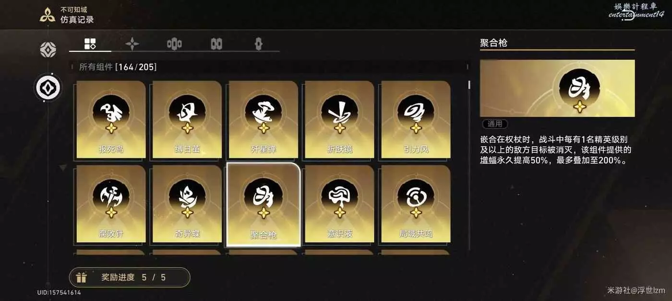
Task: Open the 歼星弹 component
Action: pyautogui.click(x=264, y=120)
